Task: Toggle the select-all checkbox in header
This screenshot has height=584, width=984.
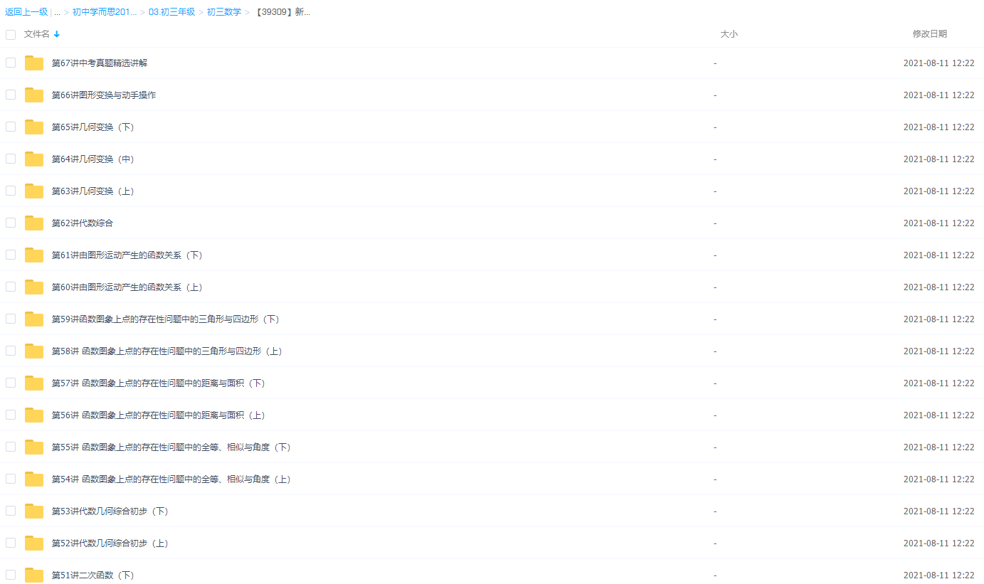Action: click(x=11, y=34)
